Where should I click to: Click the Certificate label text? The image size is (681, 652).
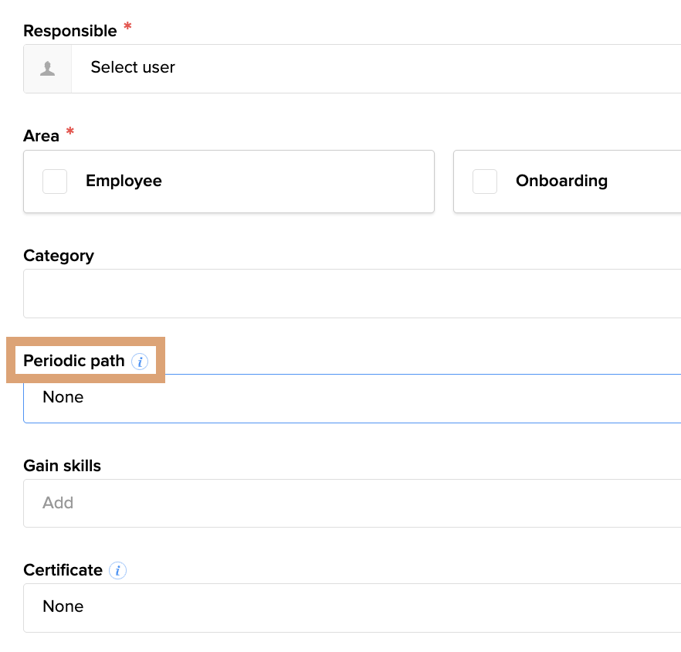(x=63, y=570)
